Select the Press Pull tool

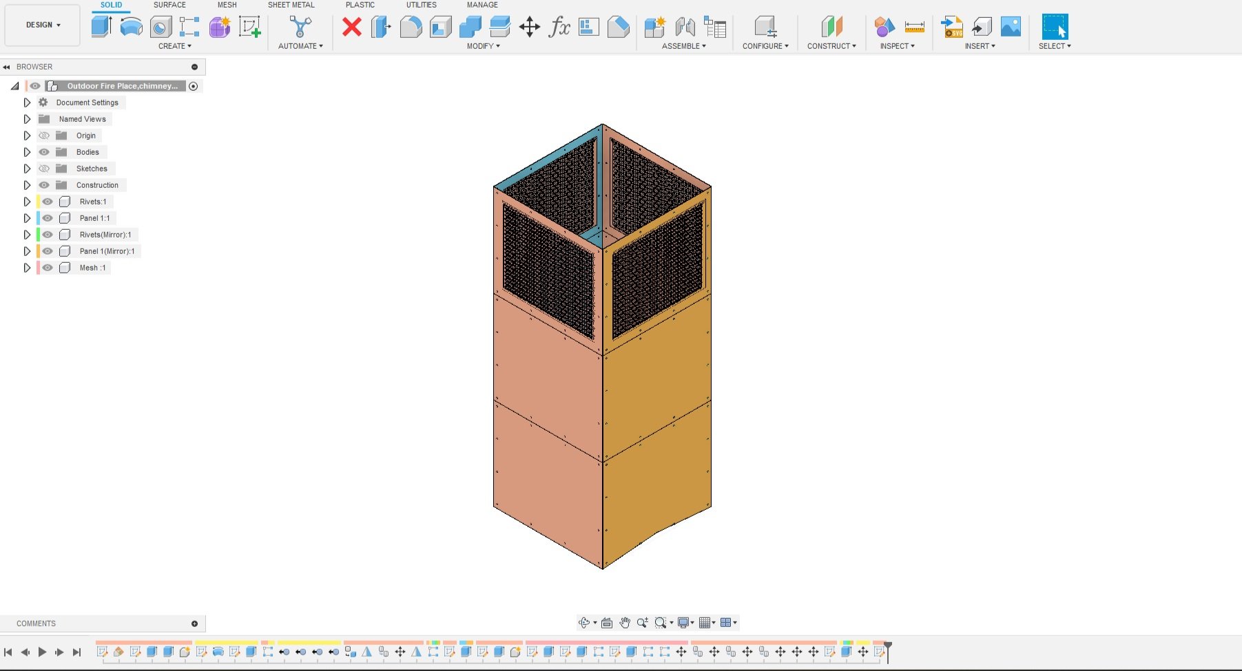pyautogui.click(x=381, y=27)
